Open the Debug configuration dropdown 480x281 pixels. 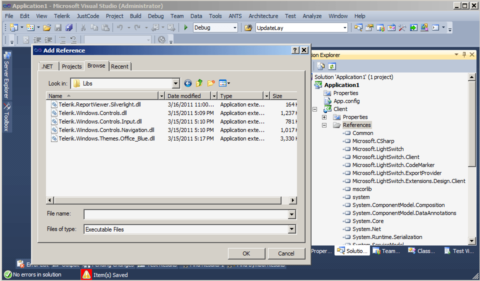click(x=235, y=28)
